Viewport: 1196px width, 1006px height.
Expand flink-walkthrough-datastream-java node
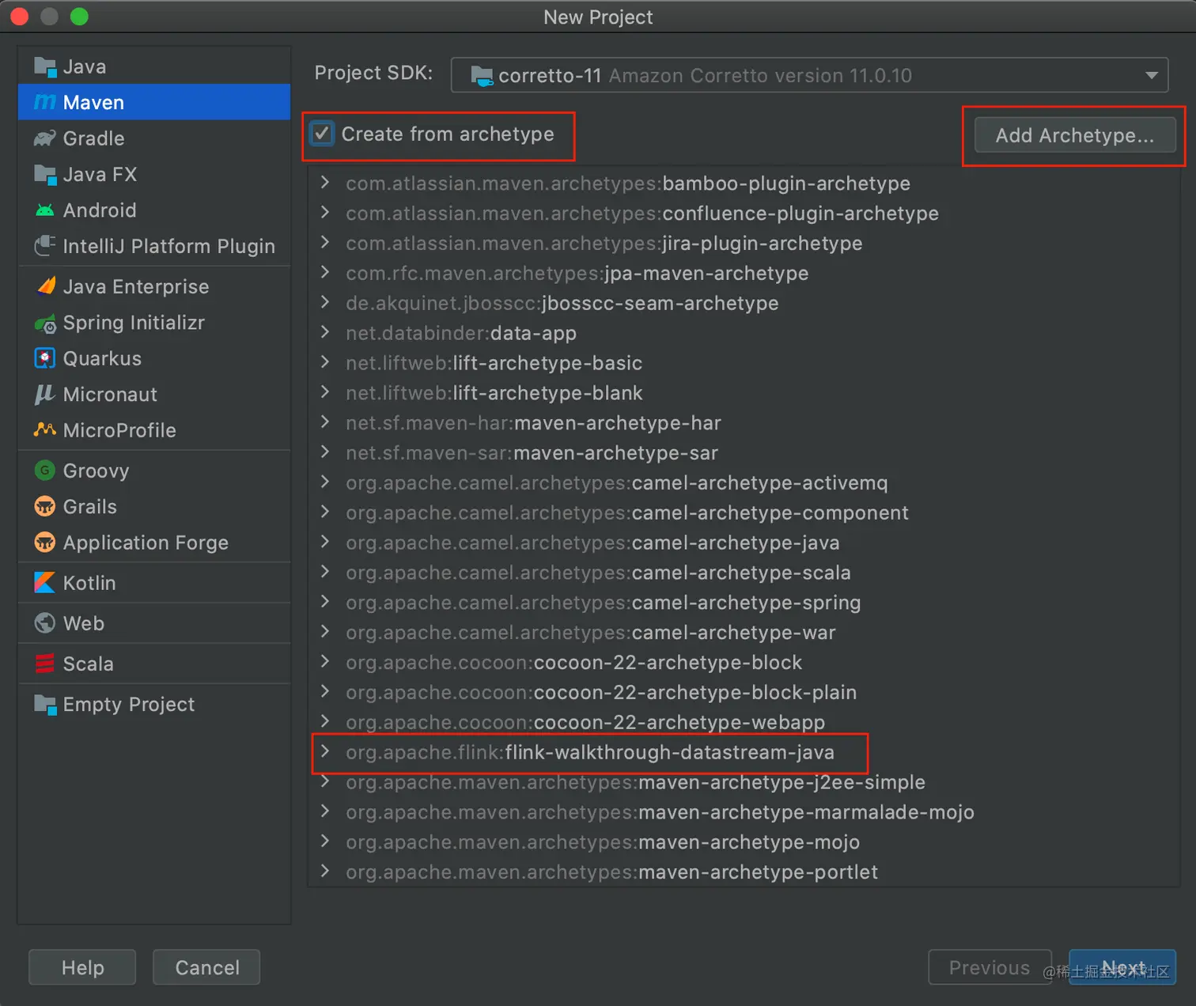pos(325,751)
